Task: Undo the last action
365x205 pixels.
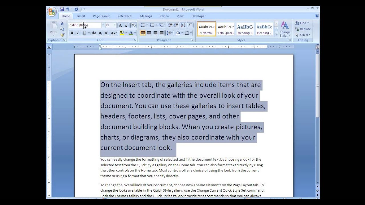Action: (x=68, y=9)
